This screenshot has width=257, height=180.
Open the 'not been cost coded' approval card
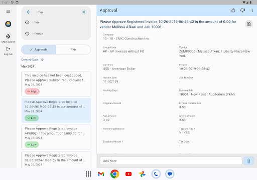click(x=56, y=83)
